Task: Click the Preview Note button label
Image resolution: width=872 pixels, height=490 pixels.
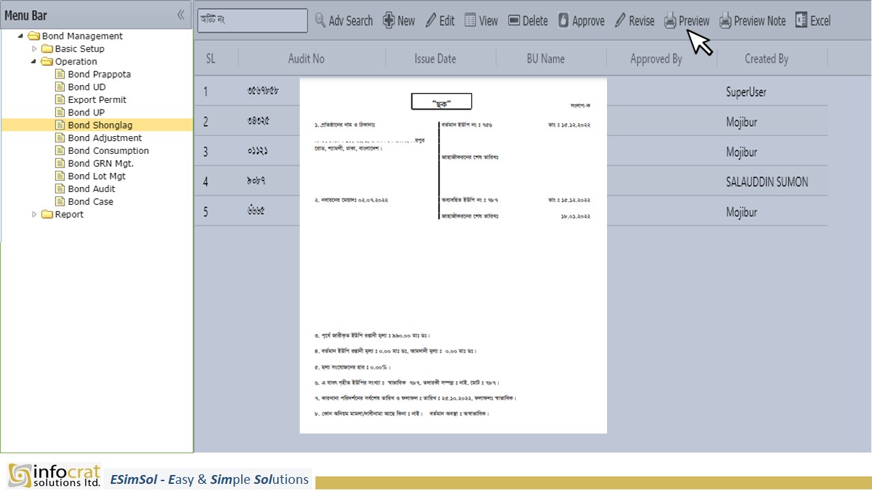Action: [x=760, y=21]
